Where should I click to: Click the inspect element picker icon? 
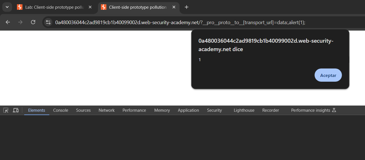[6, 110]
